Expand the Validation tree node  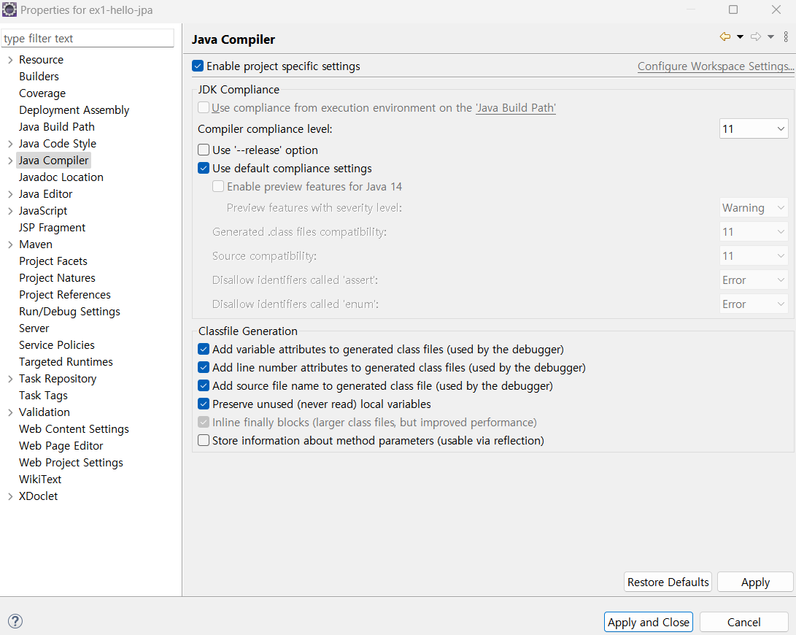[10, 412]
